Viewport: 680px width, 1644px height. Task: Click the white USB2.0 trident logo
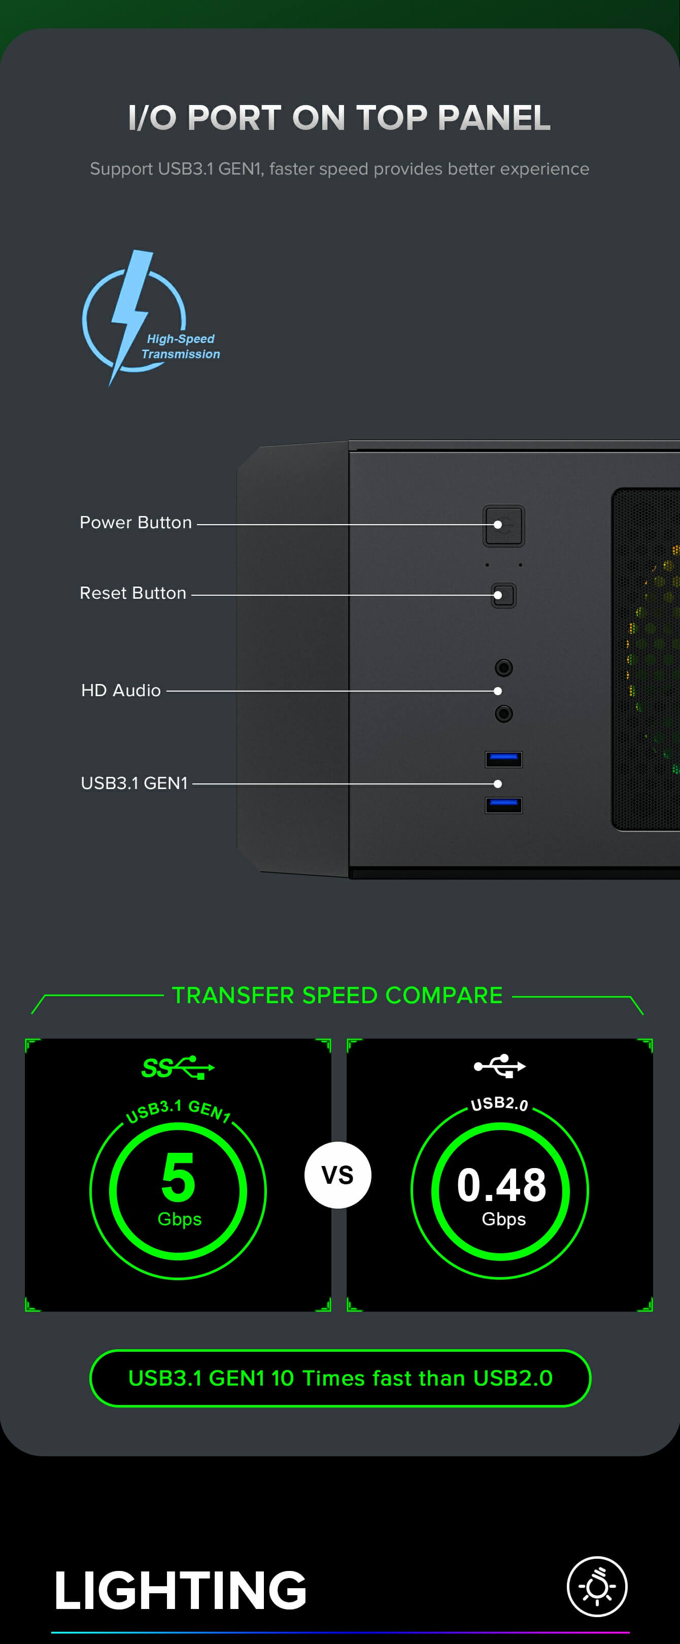[x=500, y=1066]
